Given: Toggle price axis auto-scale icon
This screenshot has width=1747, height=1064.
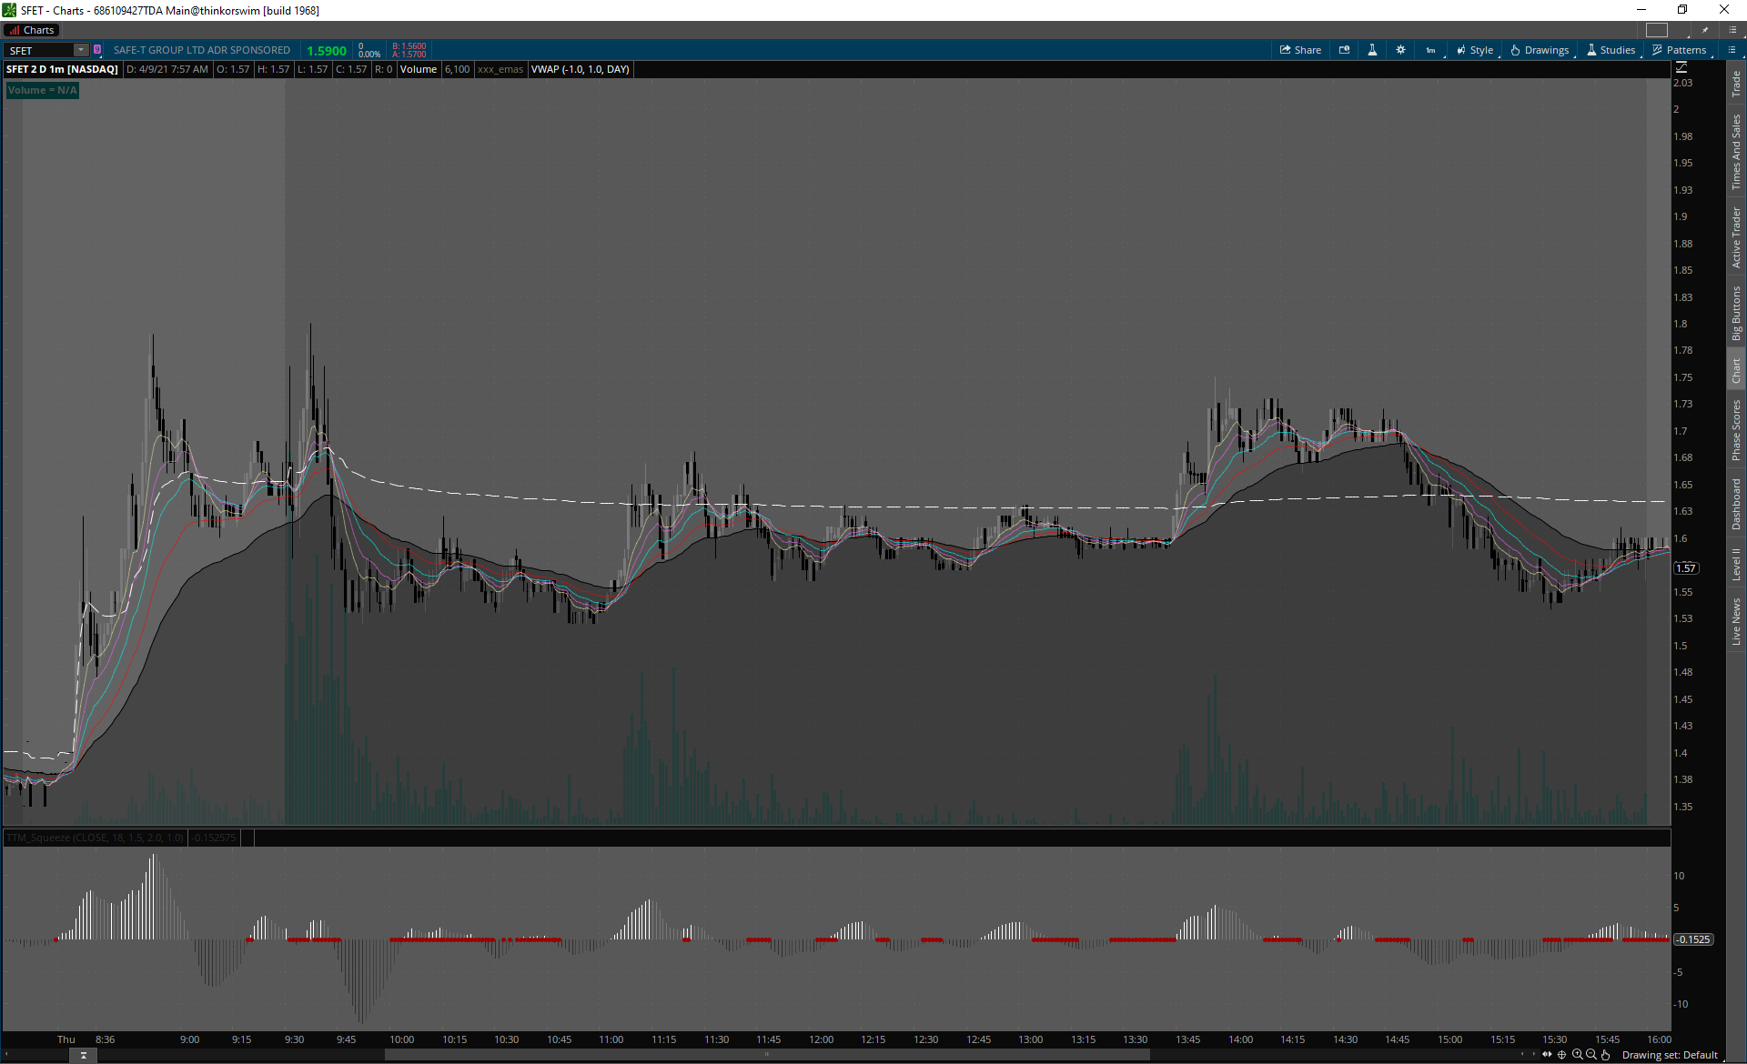Looking at the screenshot, I should [1681, 67].
